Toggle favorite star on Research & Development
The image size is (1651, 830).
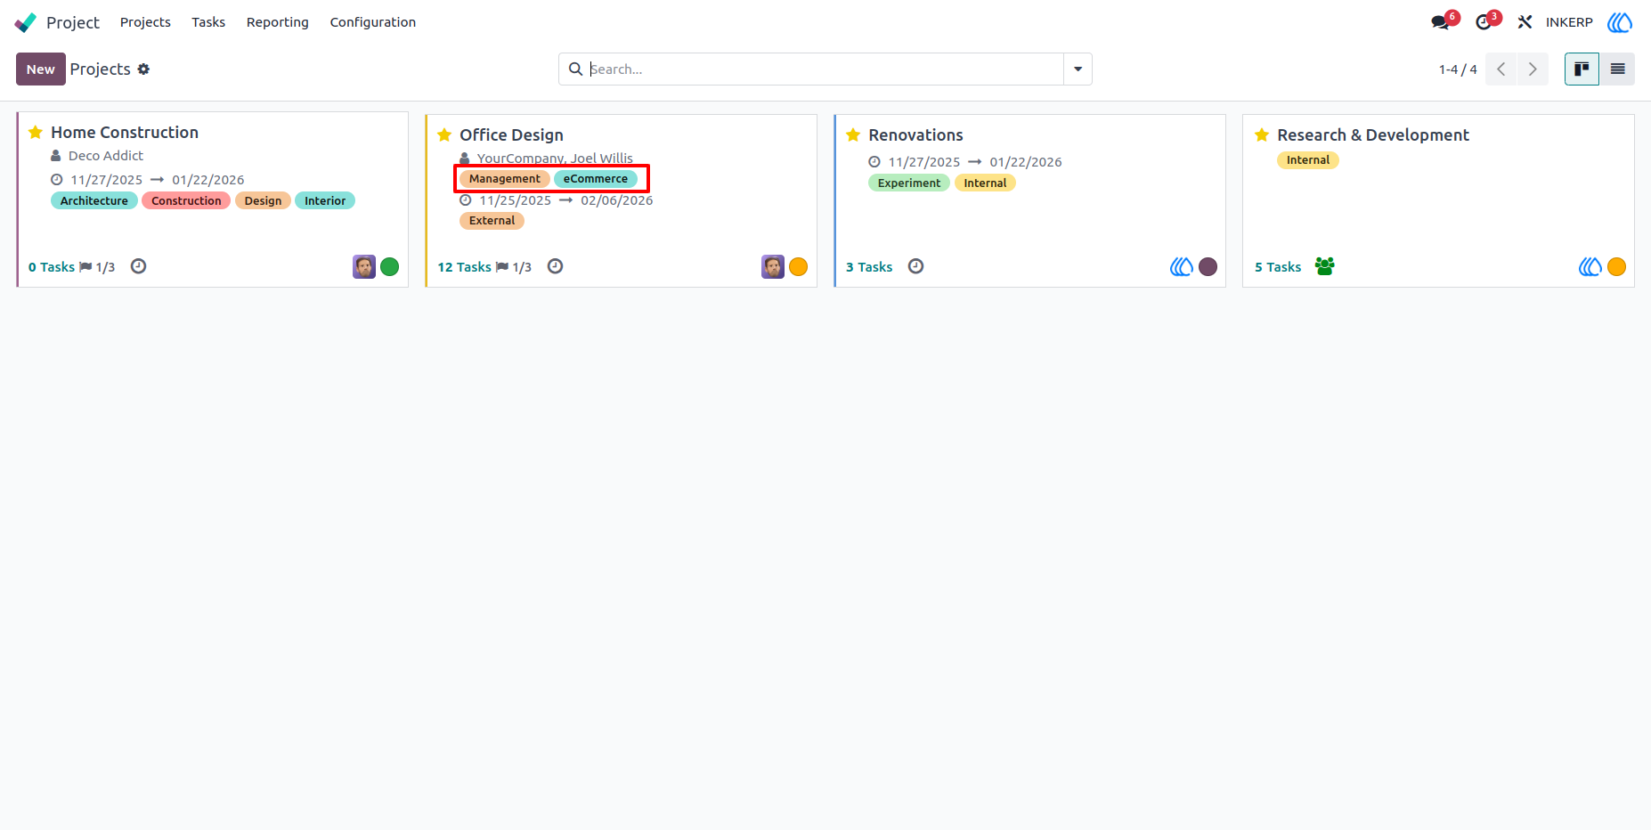[1262, 135]
